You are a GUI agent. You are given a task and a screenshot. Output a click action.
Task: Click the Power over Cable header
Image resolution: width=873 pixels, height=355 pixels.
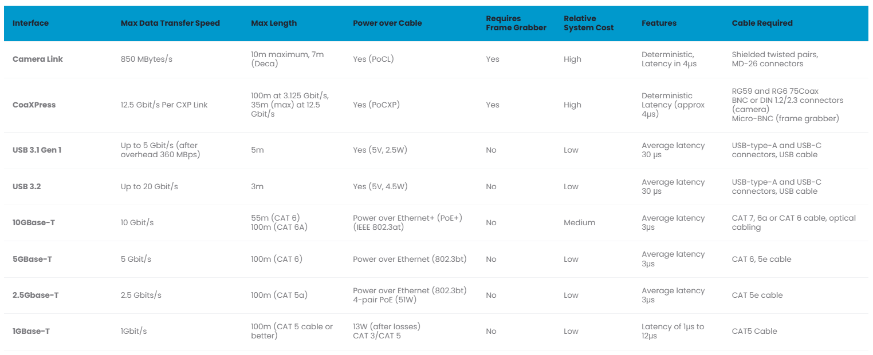(x=387, y=23)
